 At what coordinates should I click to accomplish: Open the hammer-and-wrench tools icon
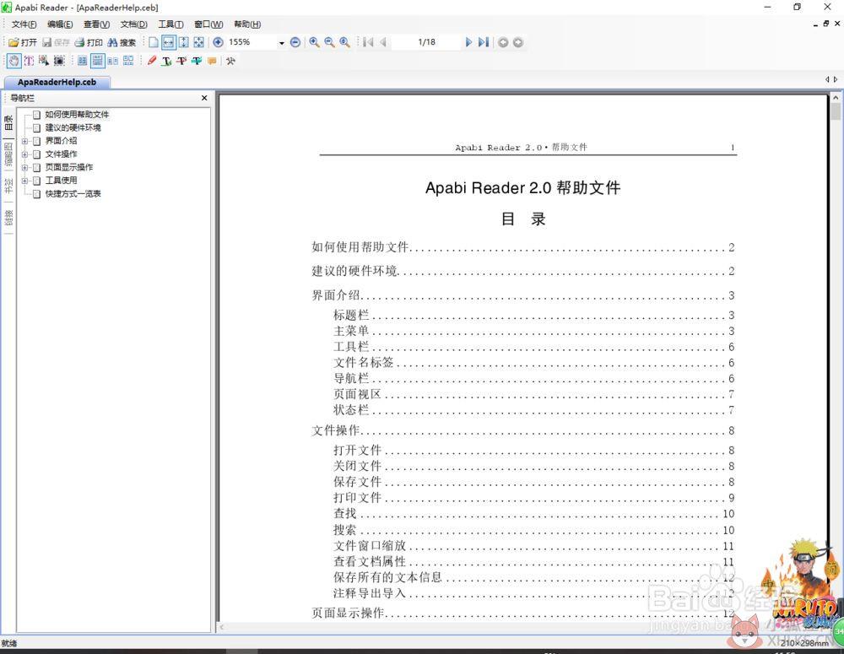point(231,61)
